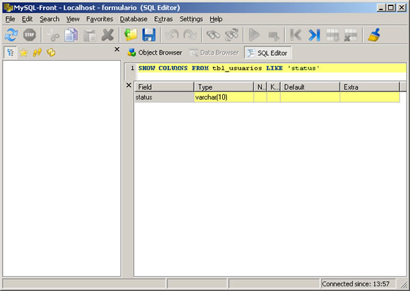Open the Help menu
The height and width of the screenshot is (291, 410).
[x=216, y=19]
